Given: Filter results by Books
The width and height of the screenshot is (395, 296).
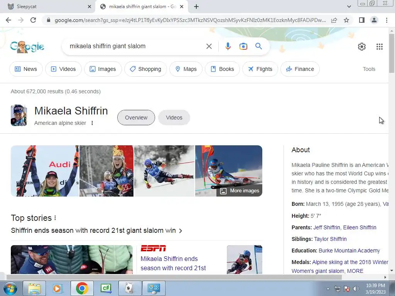Looking at the screenshot, I should 222,69.
